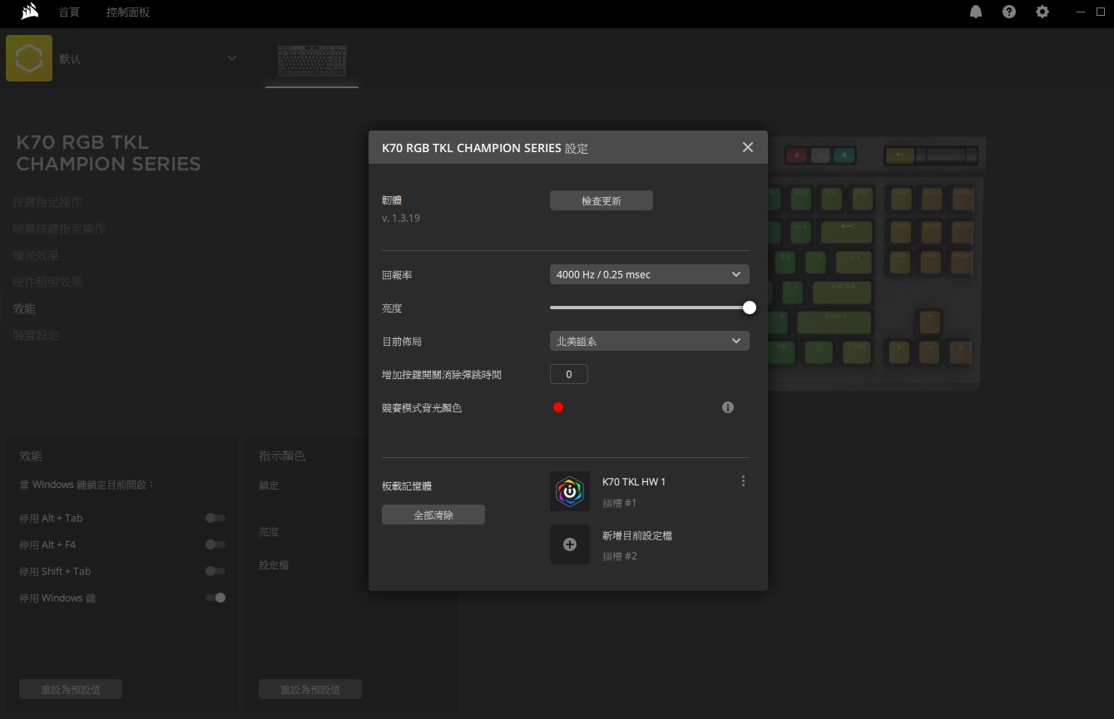
Task: Open the 控制面板 menu item
Action: [128, 12]
